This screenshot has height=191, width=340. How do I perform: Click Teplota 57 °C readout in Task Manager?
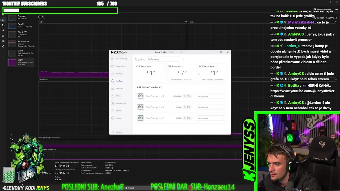[x=58, y=180]
